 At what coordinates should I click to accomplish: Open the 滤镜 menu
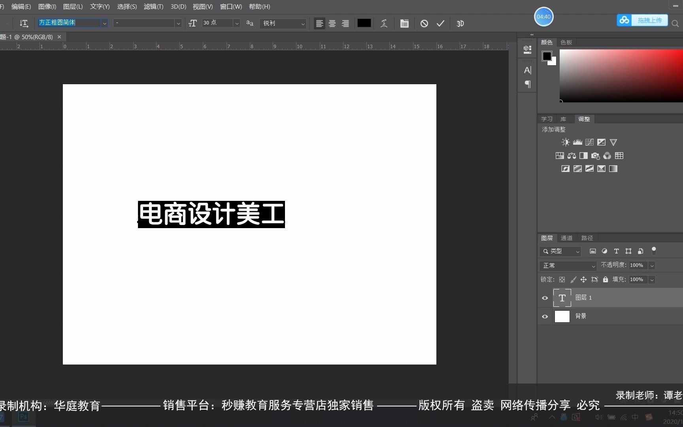153,7
